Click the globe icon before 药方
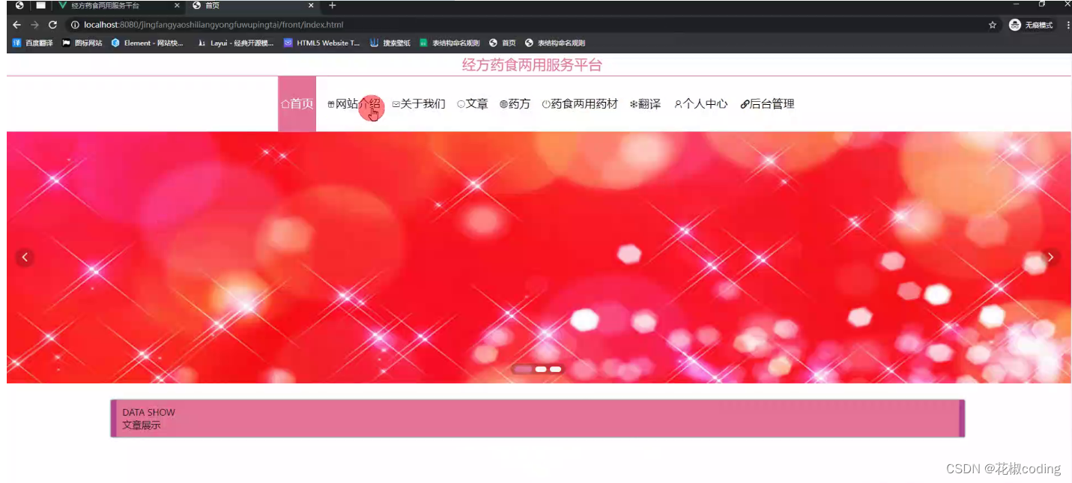The image size is (1072, 483). click(x=502, y=104)
